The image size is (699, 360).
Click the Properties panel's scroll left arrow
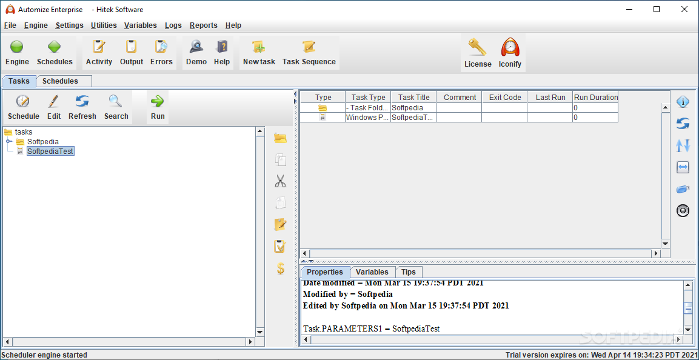click(x=306, y=339)
